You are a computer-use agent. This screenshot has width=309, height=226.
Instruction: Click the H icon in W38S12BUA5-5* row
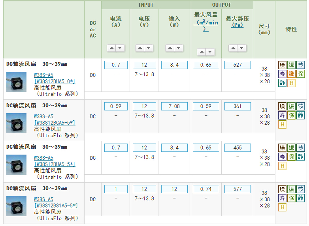point(282,166)
